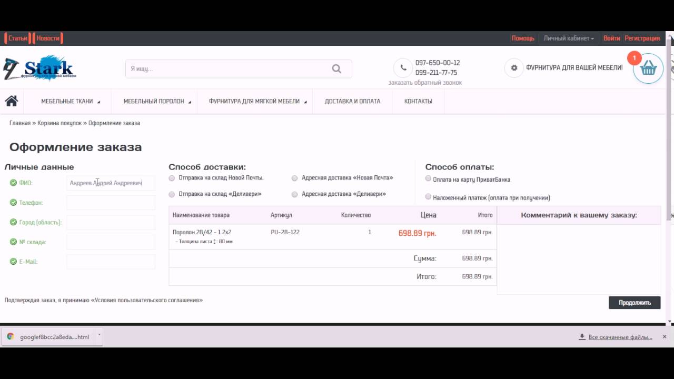
Task: Go to Корзина покупок breadcrumb
Action: click(x=60, y=123)
